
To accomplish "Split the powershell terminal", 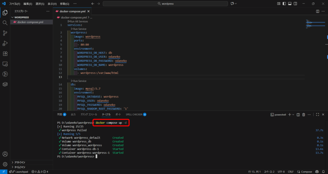I will 298,115.
